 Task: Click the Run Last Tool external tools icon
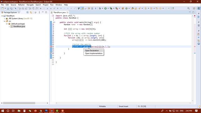point(117,8)
